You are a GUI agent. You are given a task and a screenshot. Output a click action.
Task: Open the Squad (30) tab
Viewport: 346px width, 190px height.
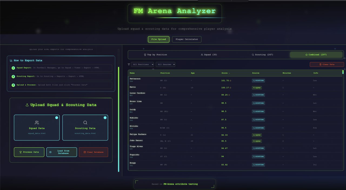click(209, 55)
